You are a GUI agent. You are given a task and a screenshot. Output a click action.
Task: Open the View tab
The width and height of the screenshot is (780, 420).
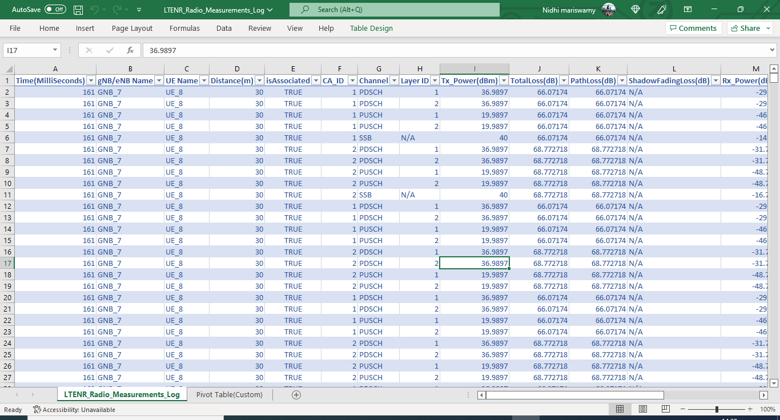(x=295, y=28)
